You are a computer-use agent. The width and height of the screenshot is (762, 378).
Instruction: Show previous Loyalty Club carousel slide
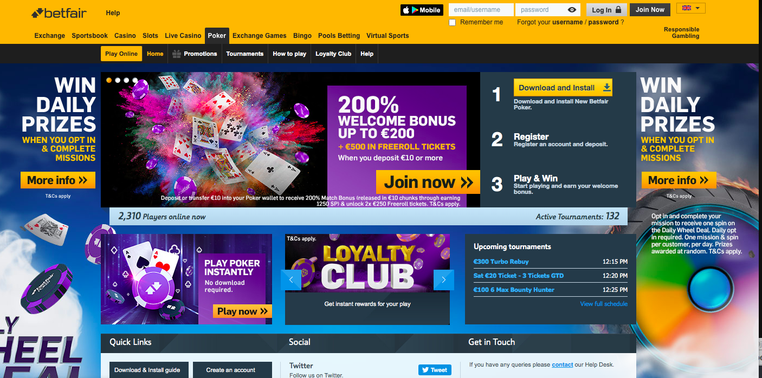click(x=291, y=279)
